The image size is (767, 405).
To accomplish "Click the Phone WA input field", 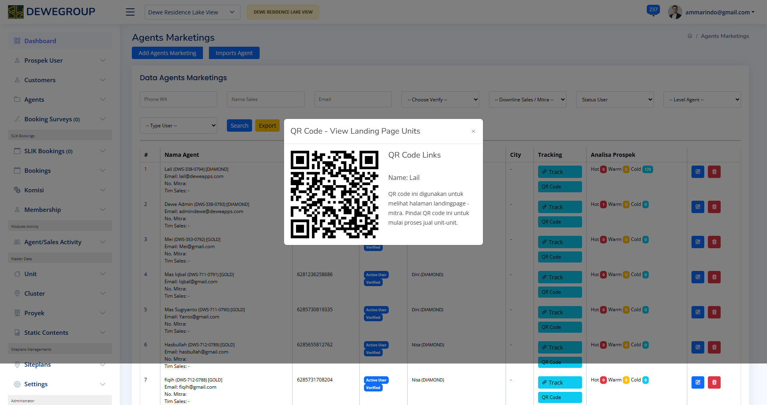I will coord(178,99).
